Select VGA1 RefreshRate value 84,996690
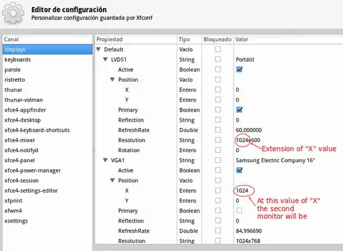 (x=249, y=231)
